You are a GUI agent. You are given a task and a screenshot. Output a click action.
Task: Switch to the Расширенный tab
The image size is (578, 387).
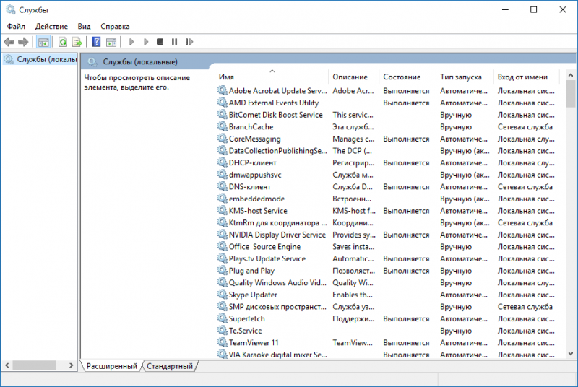pos(112,366)
